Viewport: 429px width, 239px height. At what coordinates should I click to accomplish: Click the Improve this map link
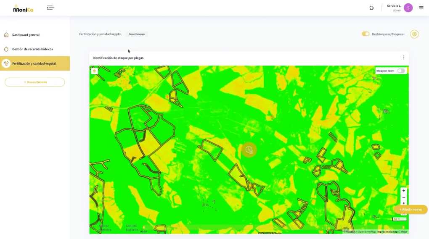tap(387, 231)
